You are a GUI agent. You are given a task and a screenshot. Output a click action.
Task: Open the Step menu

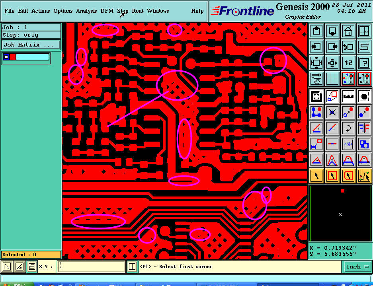click(123, 11)
